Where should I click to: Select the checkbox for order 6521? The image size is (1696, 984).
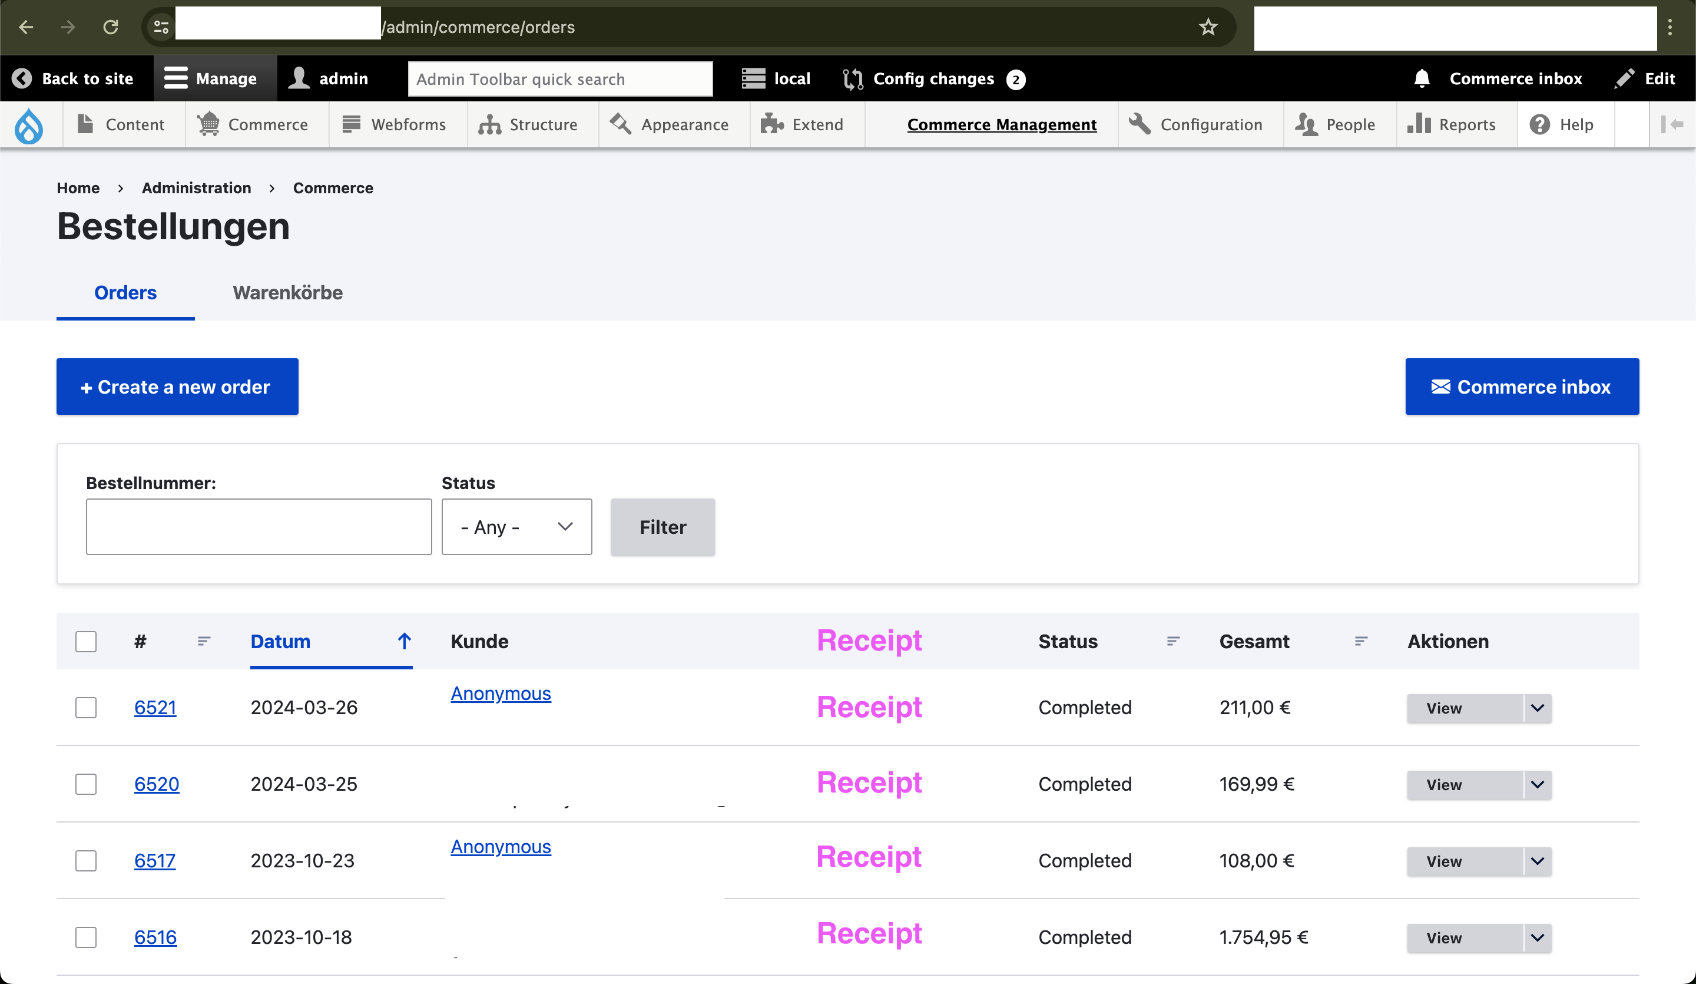[86, 707]
